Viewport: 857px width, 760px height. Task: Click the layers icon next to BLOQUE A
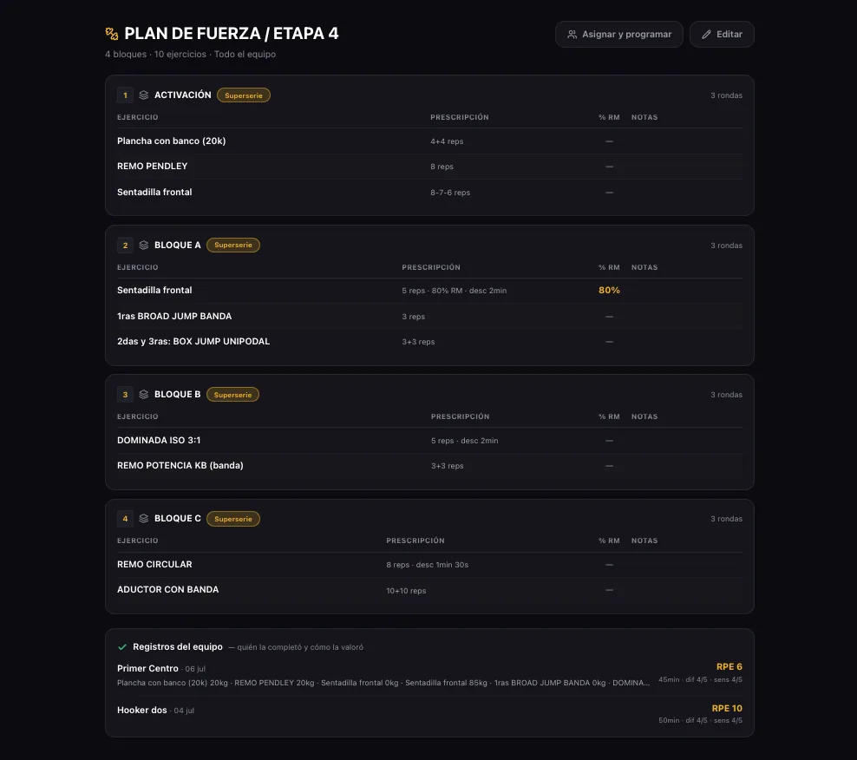144,245
